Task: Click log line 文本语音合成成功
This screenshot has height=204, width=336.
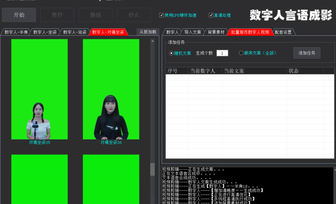Action: (x=186, y=178)
